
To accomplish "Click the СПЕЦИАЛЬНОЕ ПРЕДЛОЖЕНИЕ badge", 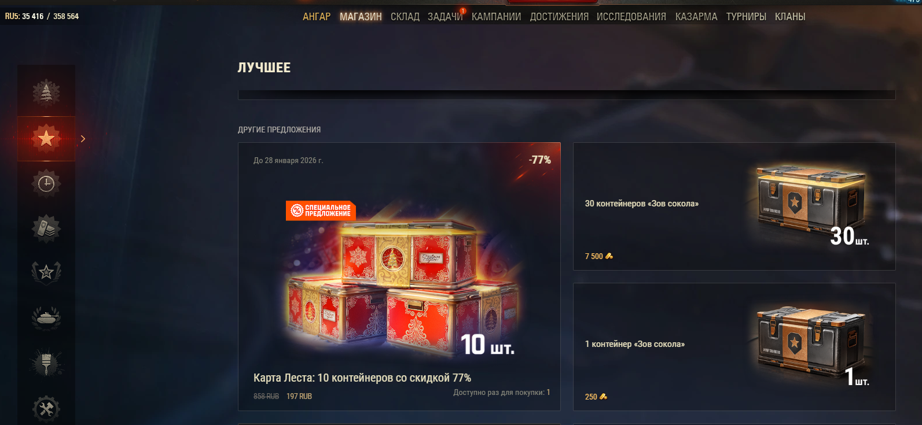I will pyautogui.click(x=321, y=210).
